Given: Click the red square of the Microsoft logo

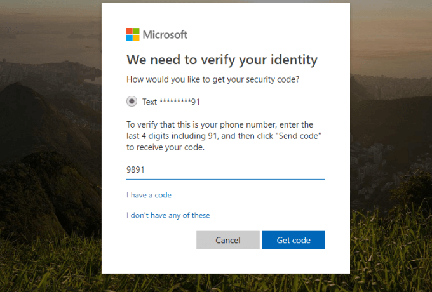Looking at the screenshot, I should [130, 31].
